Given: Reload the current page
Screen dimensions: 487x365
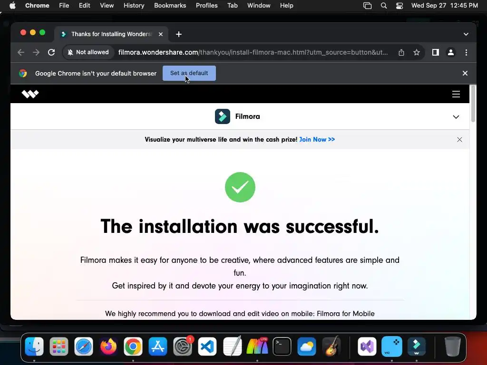Looking at the screenshot, I should pyautogui.click(x=51, y=52).
